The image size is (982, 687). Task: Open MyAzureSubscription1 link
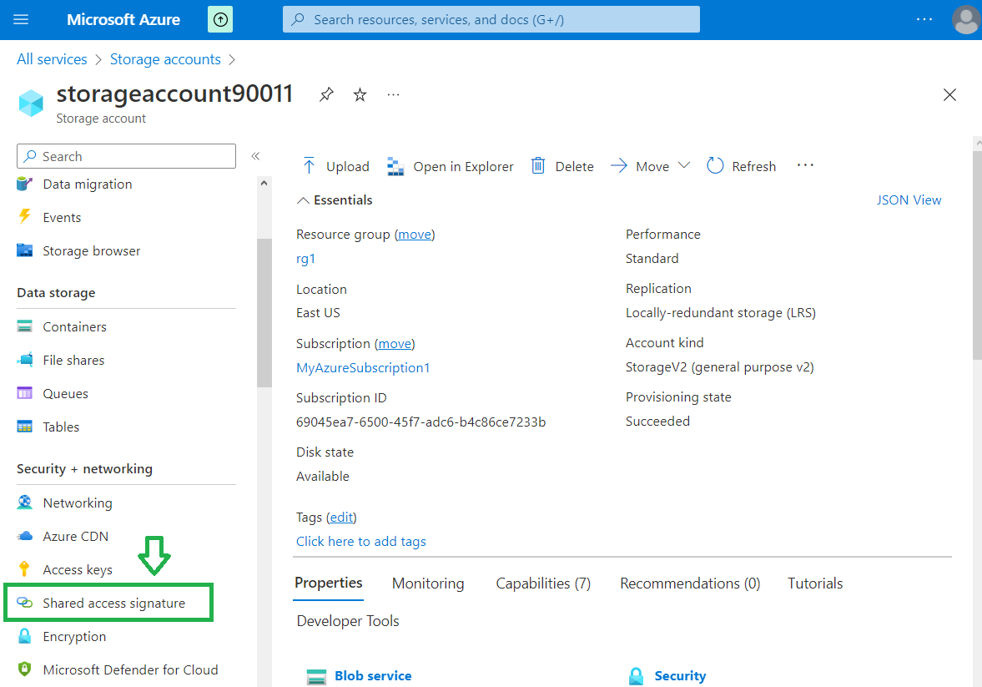tap(363, 368)
